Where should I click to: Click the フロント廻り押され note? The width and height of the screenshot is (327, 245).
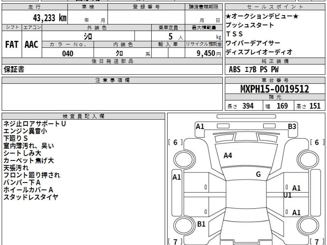pos(32,175)
